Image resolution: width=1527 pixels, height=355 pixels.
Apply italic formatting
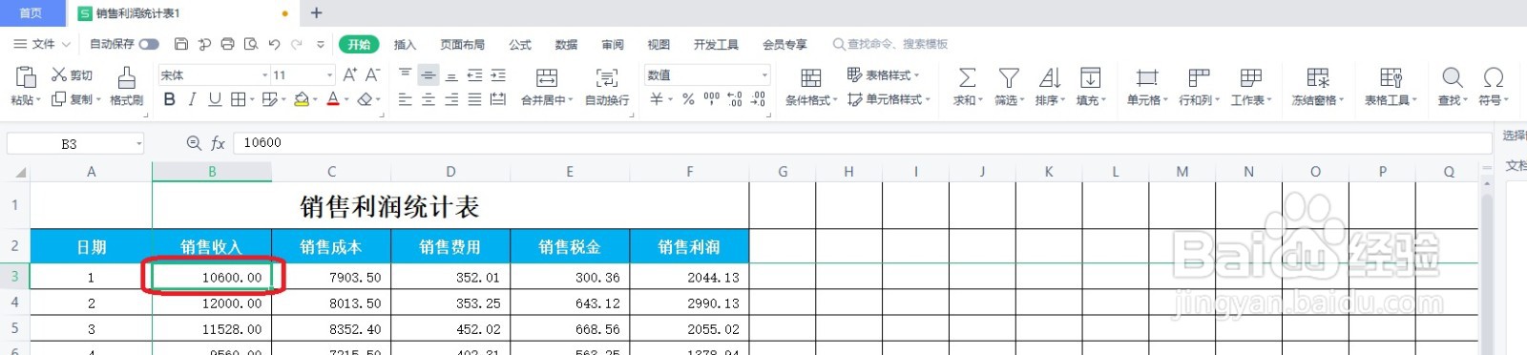tap(192, 99)
